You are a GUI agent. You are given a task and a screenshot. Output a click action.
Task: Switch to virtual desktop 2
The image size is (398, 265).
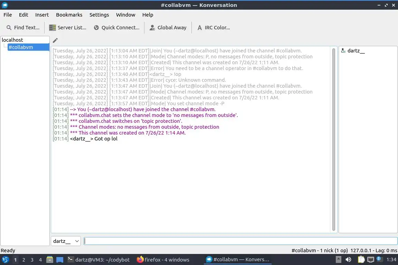(x=23, y=260)
